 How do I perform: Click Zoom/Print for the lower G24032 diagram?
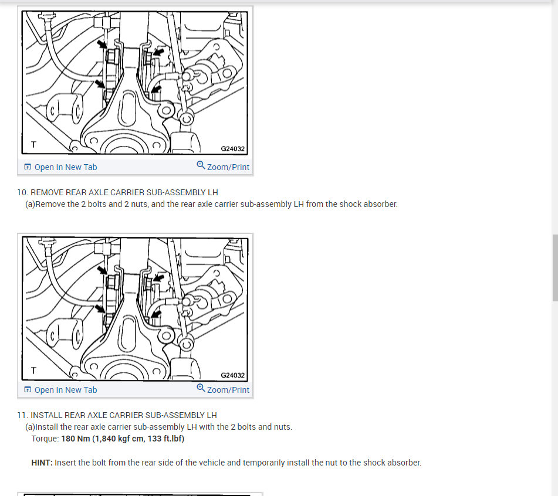click(x=223, y=389)
